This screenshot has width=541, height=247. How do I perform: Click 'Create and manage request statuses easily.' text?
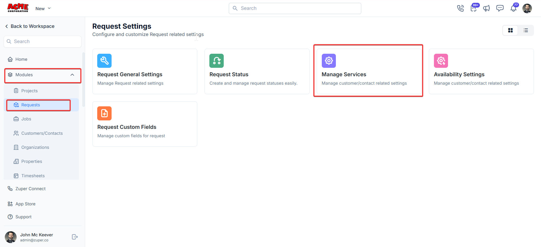coord(253,83)
